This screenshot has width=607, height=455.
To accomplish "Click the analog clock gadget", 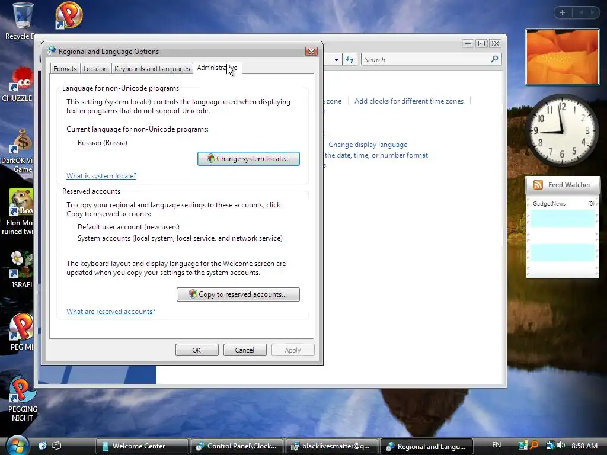I will [562, 131].
